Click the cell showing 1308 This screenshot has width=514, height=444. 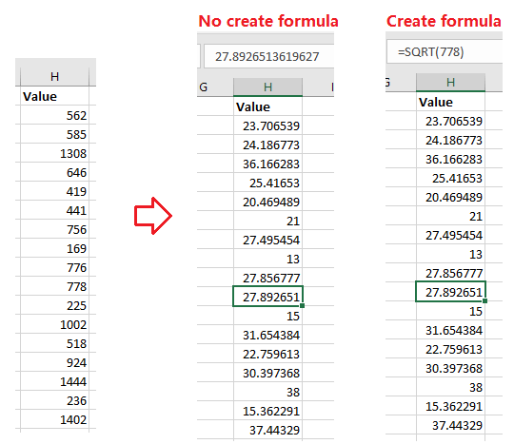point(55,153)
